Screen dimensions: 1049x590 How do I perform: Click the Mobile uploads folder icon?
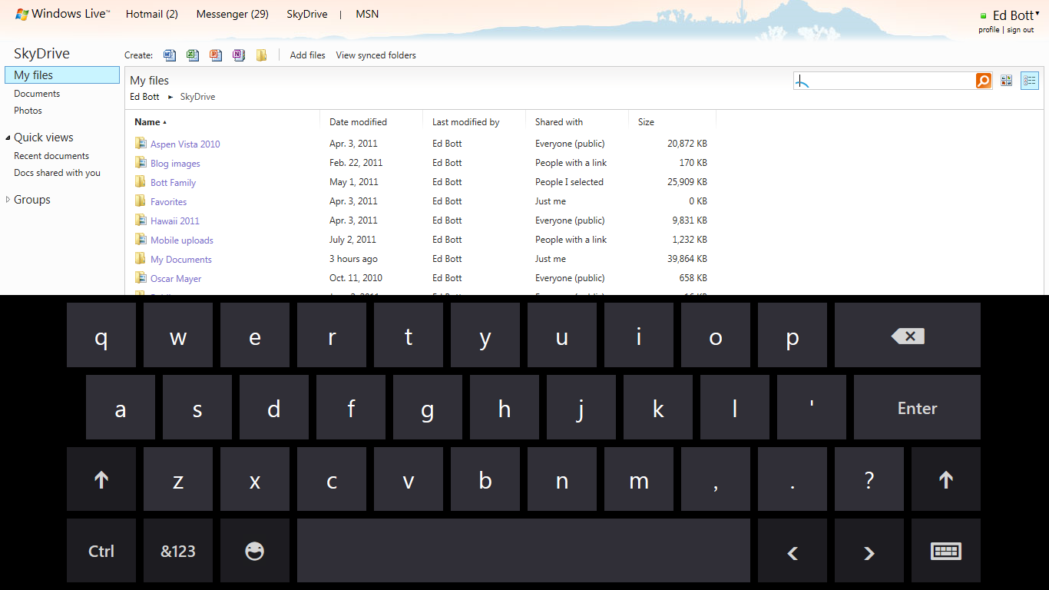click(141, 239)
